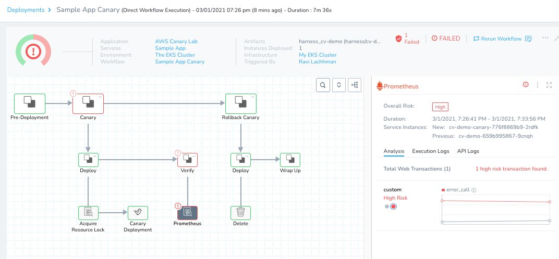559x259 pixels.
Task: Open the Rollback Canary phase node
Action: pyautogui.click(x=241, y=103)
